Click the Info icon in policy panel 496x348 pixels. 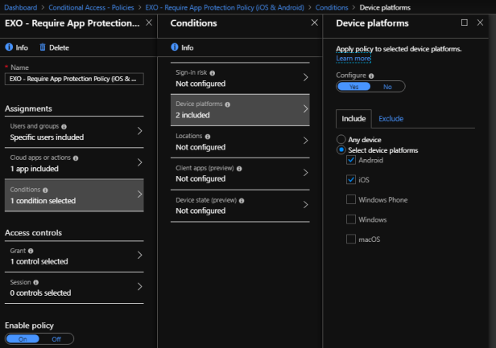click(x=9, y=47)
